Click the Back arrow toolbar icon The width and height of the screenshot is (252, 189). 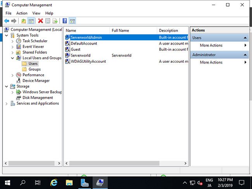point(7,21)
